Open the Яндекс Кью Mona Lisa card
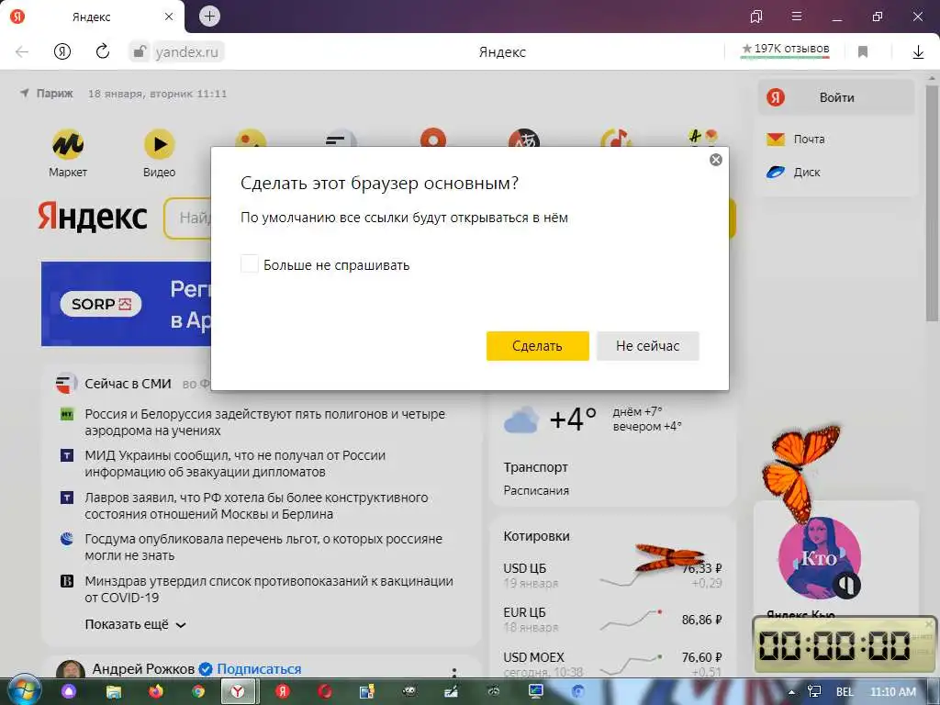 pos(820,558)
